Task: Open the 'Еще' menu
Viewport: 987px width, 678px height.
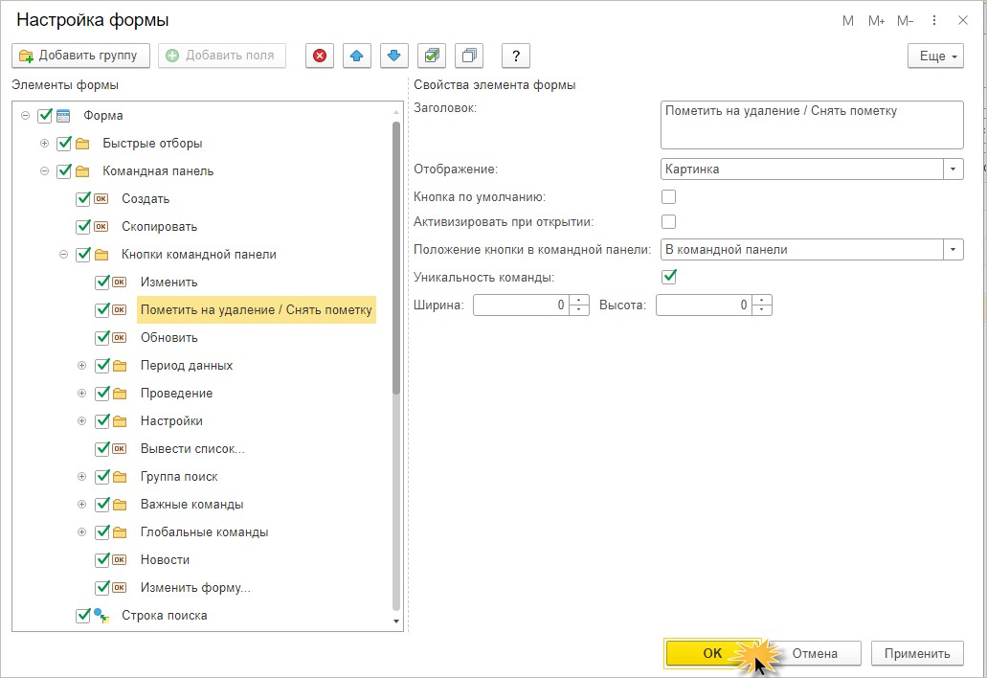Action: (x=934, y=56)
